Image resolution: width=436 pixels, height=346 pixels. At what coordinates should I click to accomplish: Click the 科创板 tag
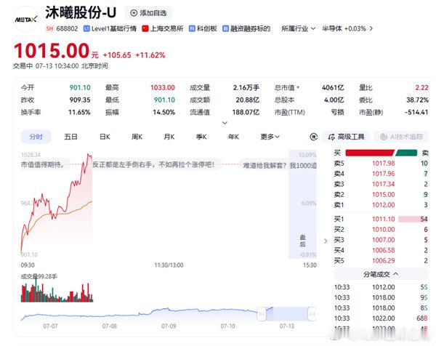coord(203,28)
